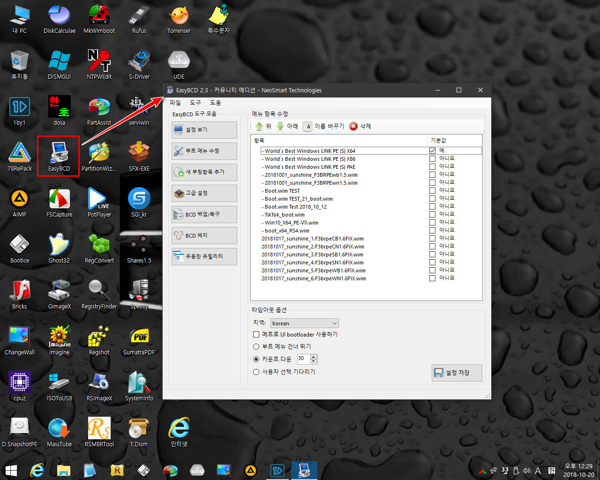Check default box for LINK PE (S) PAE

pyautogui.click(x=432, y=166)
